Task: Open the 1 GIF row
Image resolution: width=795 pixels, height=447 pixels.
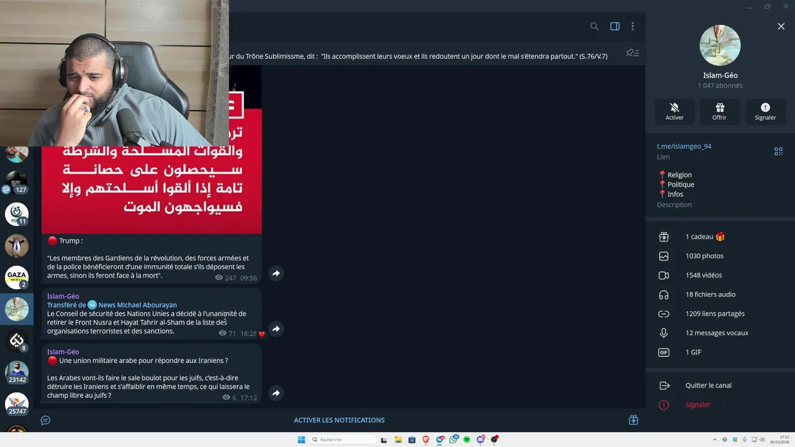Action: [x=720, y=352]
